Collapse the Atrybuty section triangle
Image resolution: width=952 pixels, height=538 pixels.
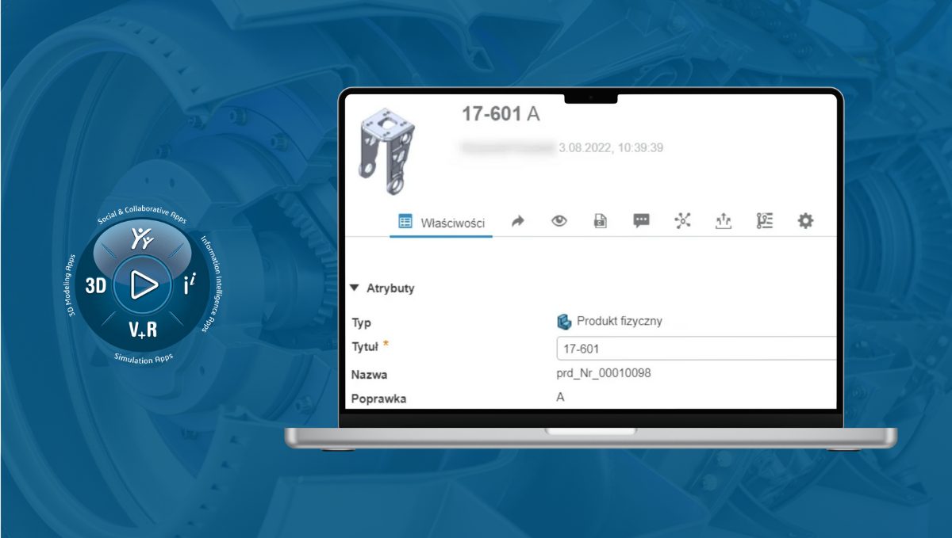[x=355, y=288]
